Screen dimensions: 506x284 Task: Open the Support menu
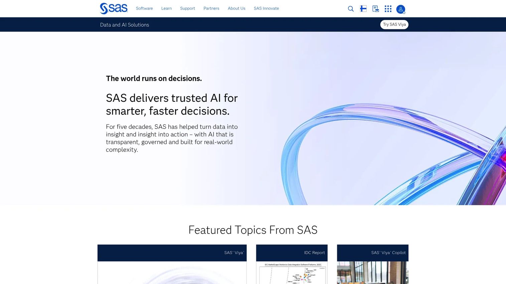(x=187, y=8)
